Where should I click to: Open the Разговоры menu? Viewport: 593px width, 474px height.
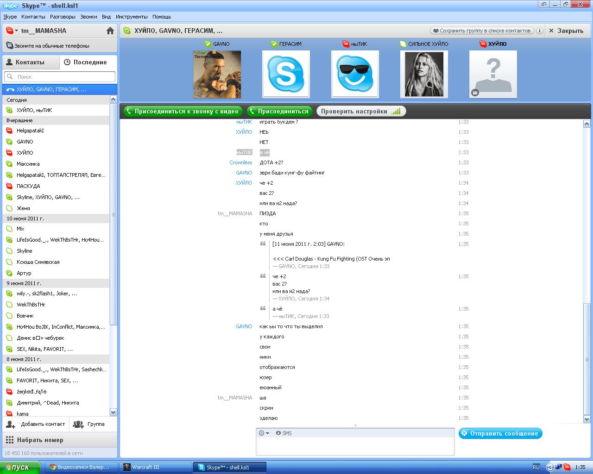coord(63,17)
